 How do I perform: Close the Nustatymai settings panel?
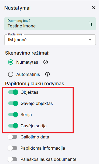pos(94,8)
